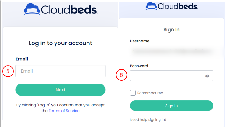The height and width of the screenshot is (127, 226).
Task: Click the Cloudbeds wordmark above Sign In form
Action: click(177, 6)
